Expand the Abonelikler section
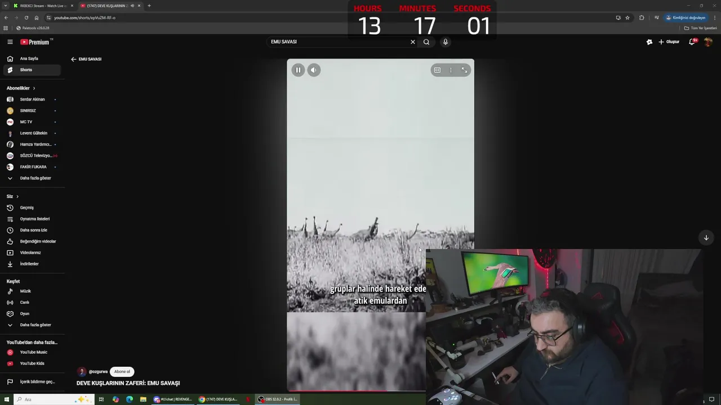721x405 pixels. [x=21, y=88]
